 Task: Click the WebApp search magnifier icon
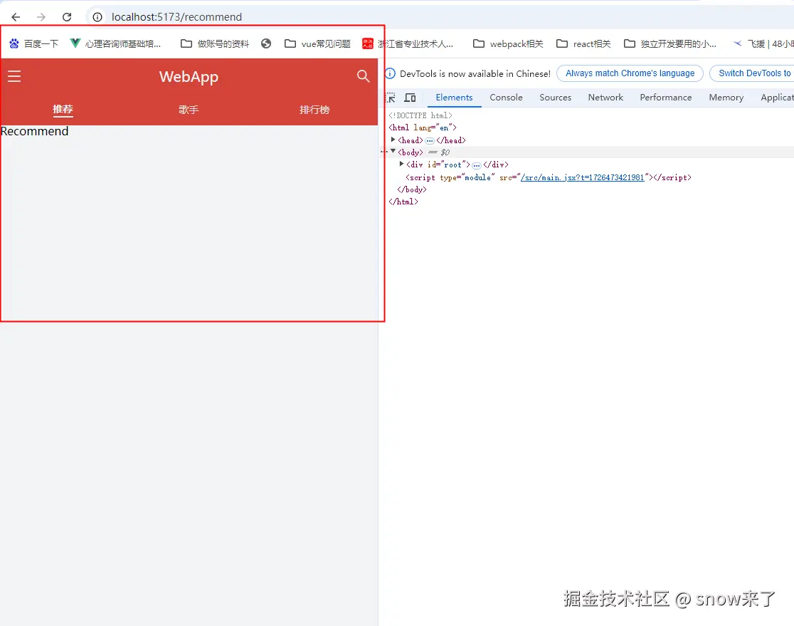(363, 76)
